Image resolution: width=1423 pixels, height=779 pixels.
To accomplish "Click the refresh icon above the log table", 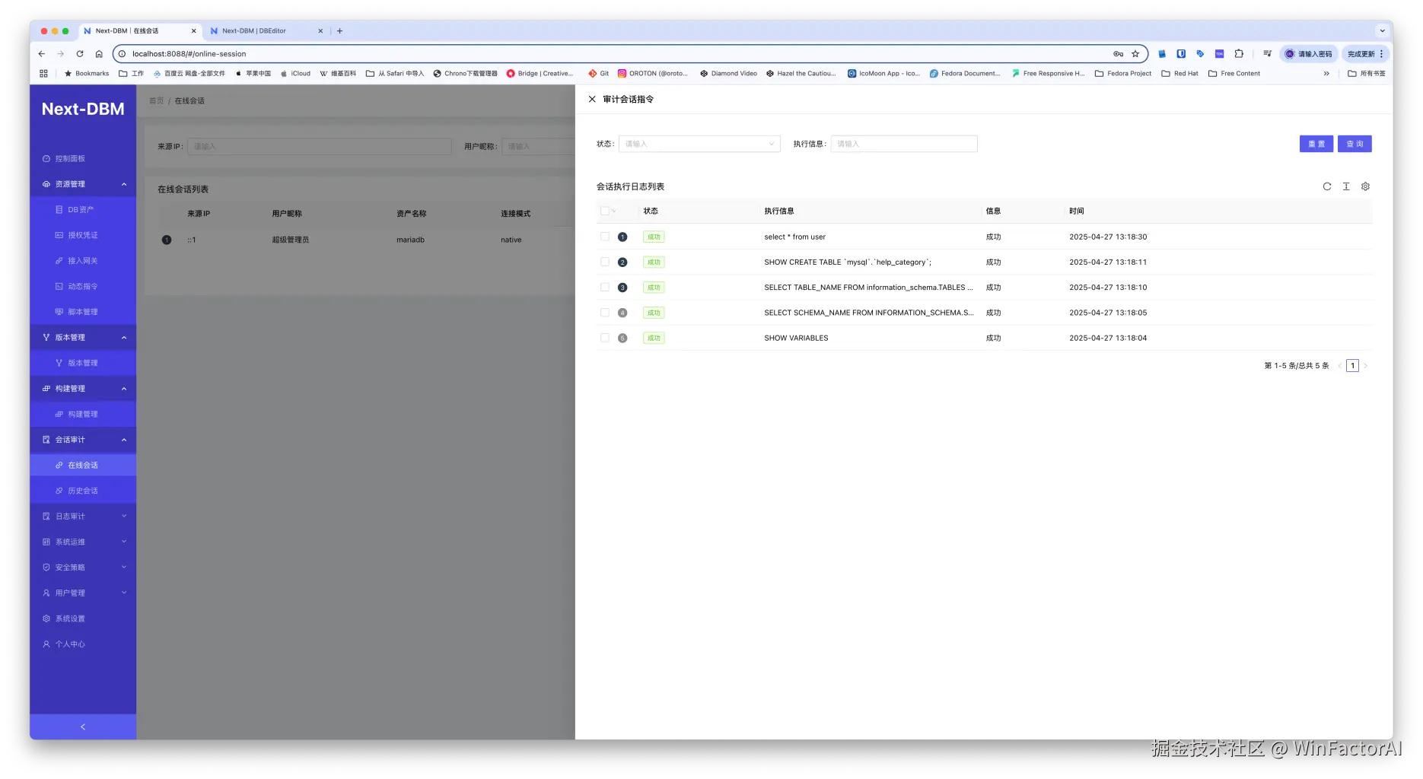I will (1327, 186).
